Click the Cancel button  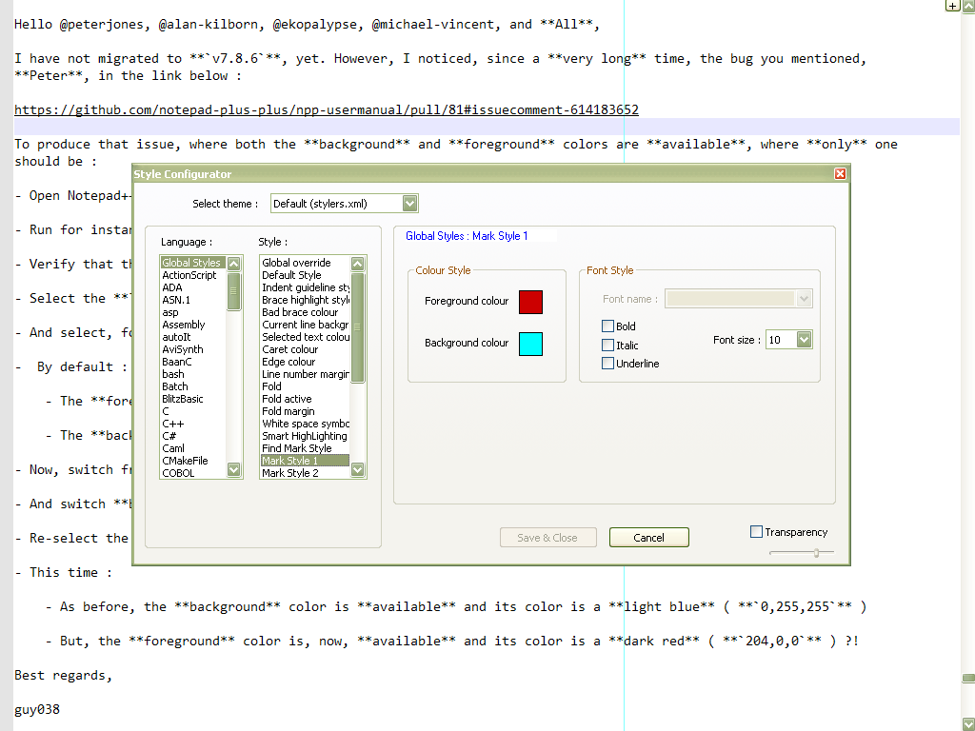[x=648, y=538]
